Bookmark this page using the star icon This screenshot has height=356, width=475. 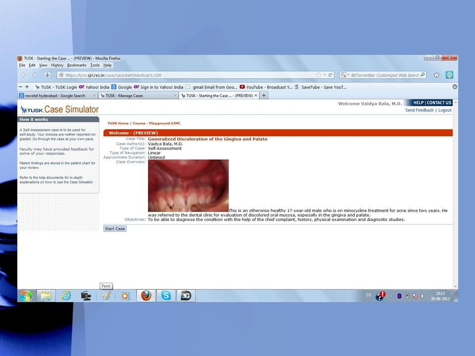318,75
